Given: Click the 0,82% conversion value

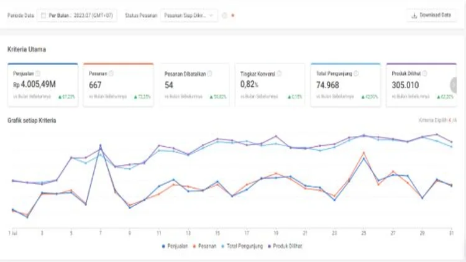Looking at the screenshot, I should click(249, 84).
